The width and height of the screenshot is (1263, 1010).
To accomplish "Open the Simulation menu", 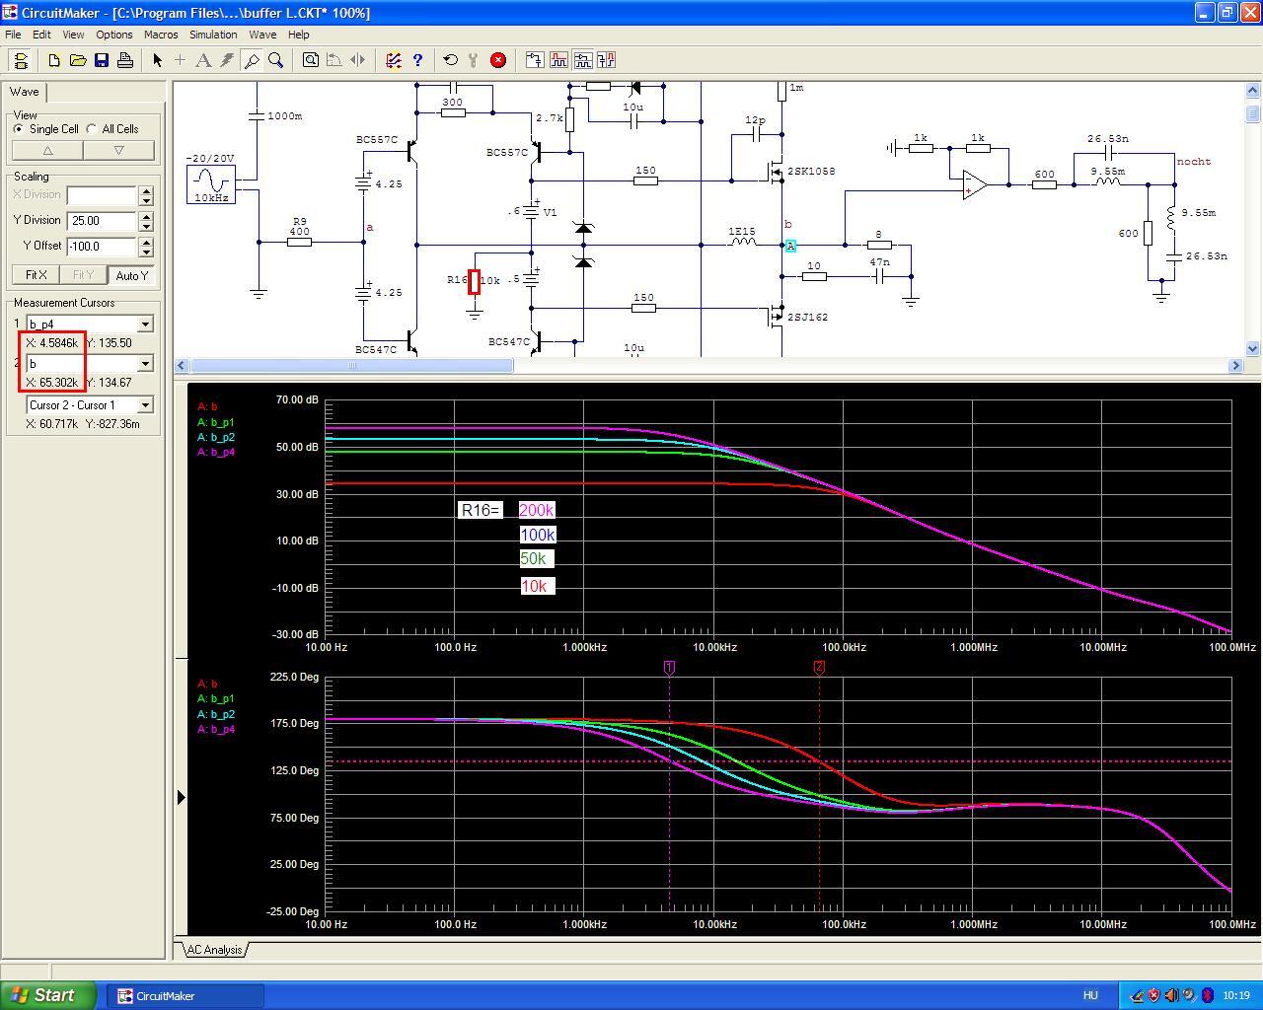I will point(213,35).
